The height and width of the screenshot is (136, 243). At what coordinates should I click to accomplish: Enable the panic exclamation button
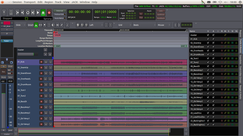[x=4, y=13]
